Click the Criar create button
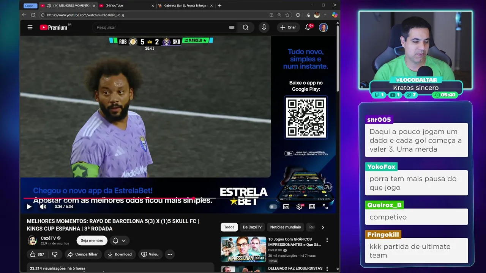486x273 pixels. coord(288,27)
